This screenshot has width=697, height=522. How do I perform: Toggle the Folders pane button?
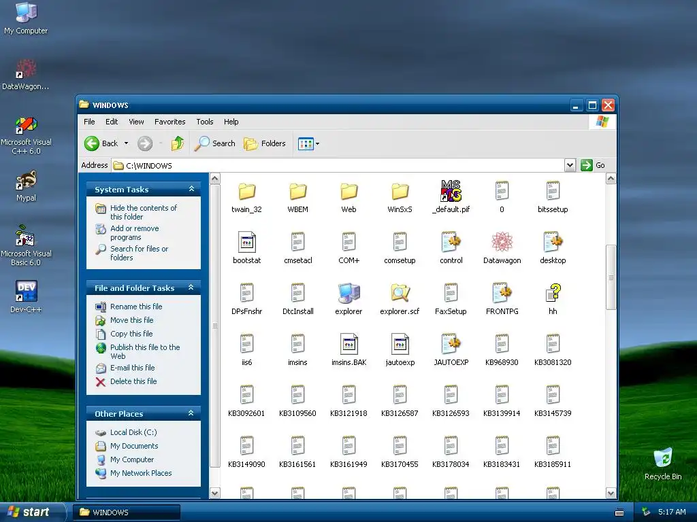265,143
